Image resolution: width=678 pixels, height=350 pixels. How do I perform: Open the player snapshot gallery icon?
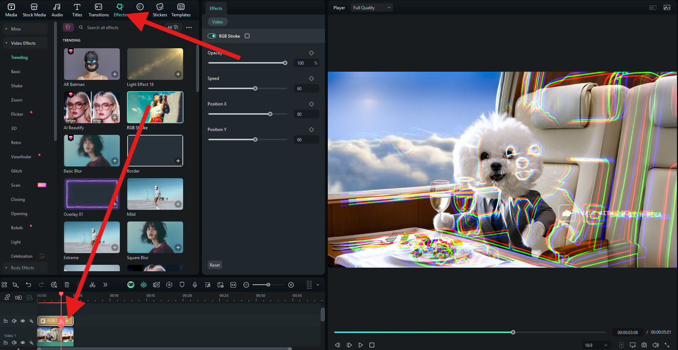coord(667,7)
